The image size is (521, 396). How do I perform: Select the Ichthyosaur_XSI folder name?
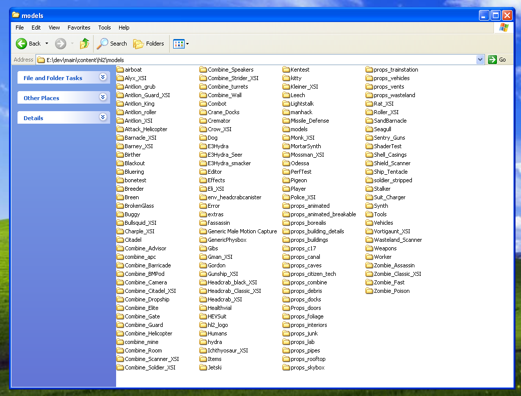tap(228, 350)
